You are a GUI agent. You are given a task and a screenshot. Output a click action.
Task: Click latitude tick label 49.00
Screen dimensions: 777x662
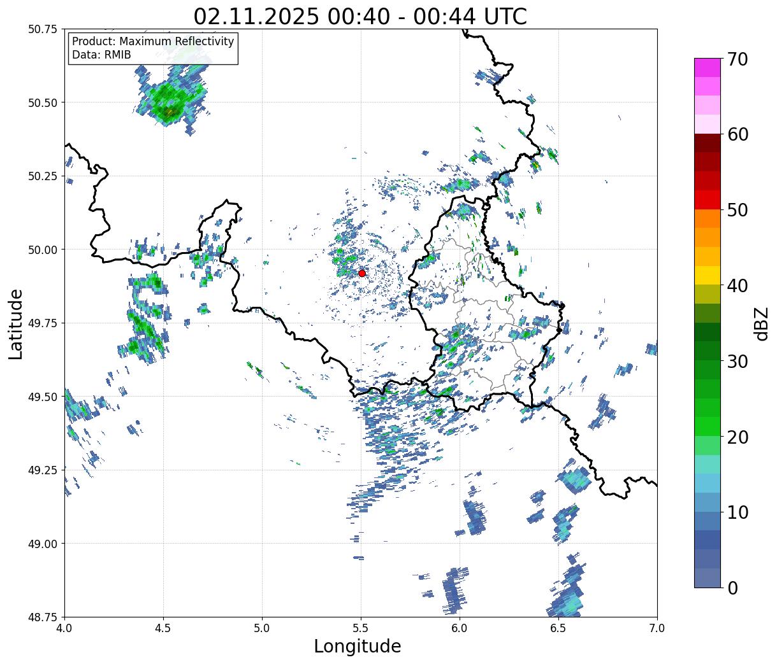point(43,544)
